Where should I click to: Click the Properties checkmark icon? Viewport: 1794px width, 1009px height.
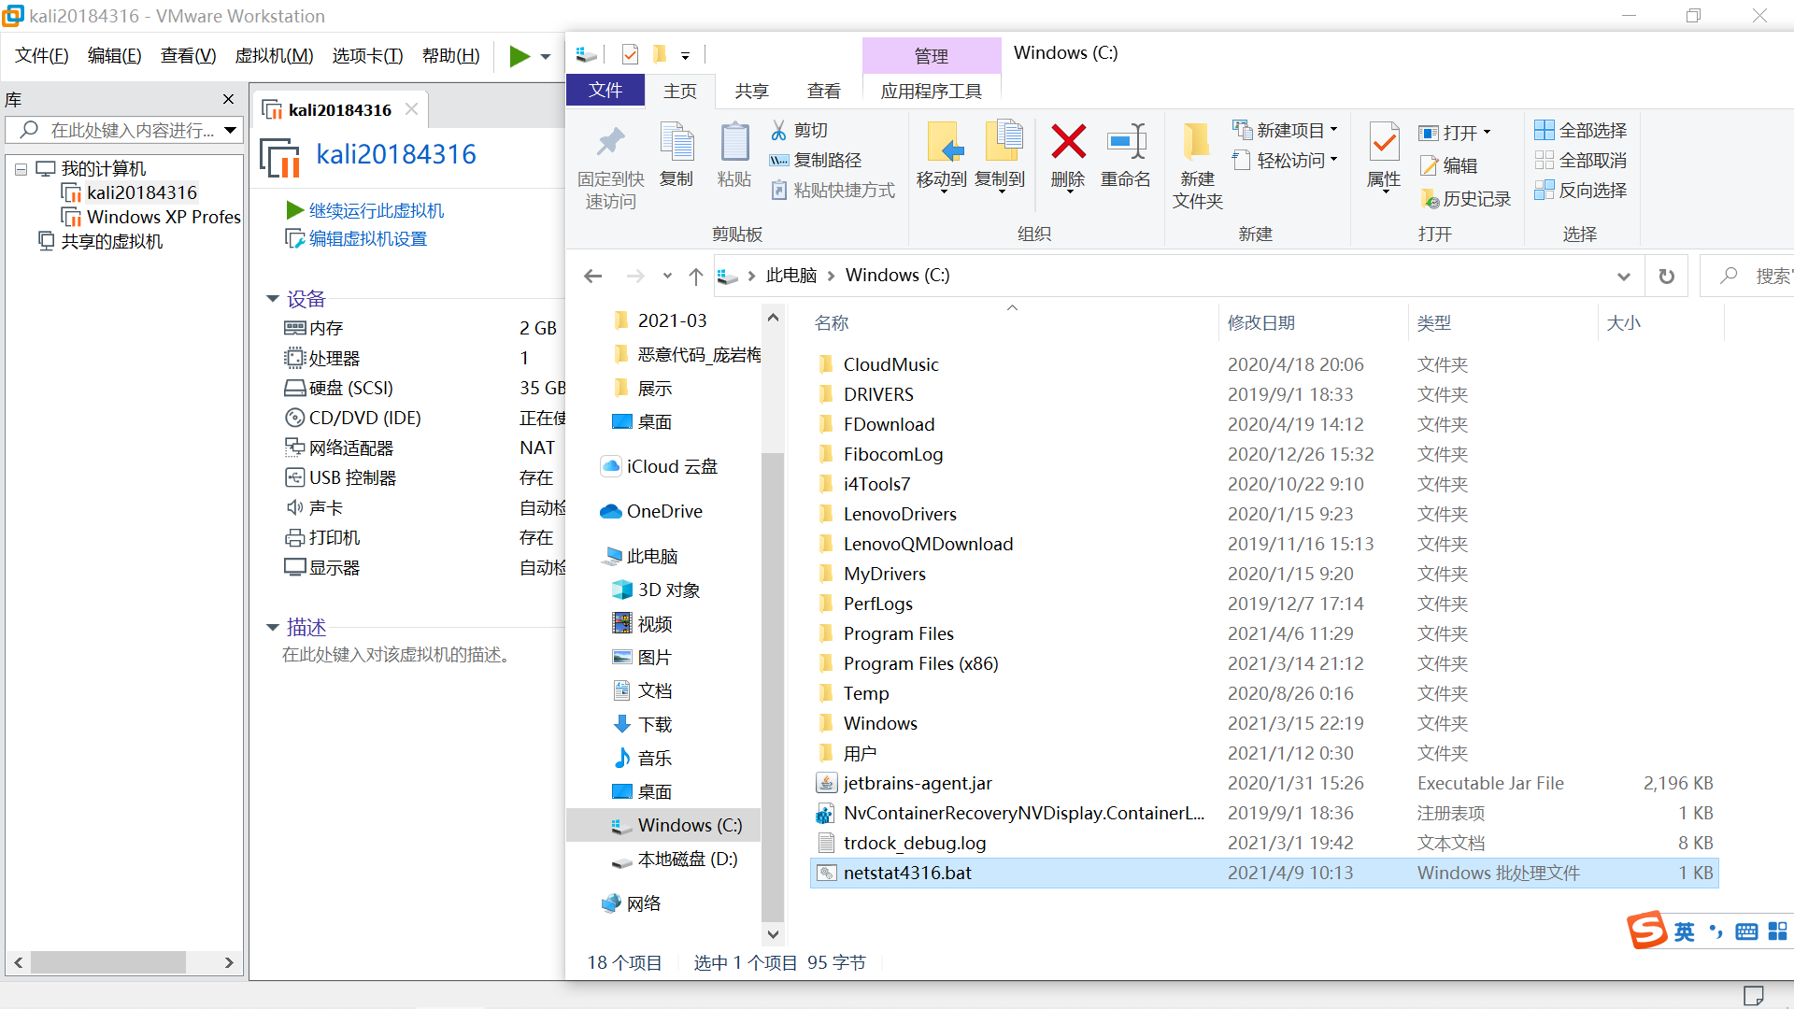tap(1384, 142)
